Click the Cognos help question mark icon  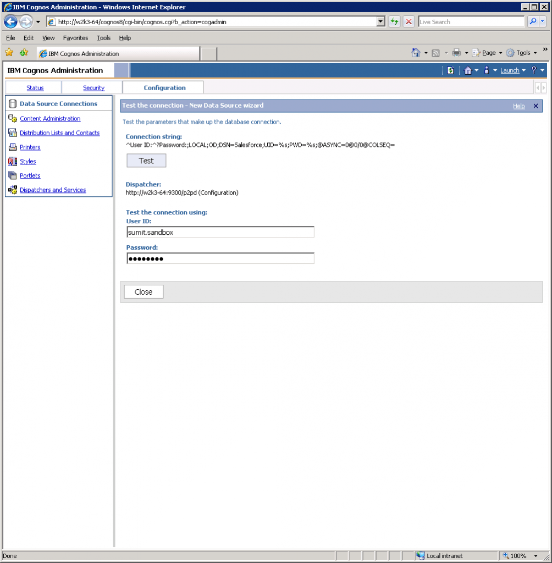coord(534,70)
